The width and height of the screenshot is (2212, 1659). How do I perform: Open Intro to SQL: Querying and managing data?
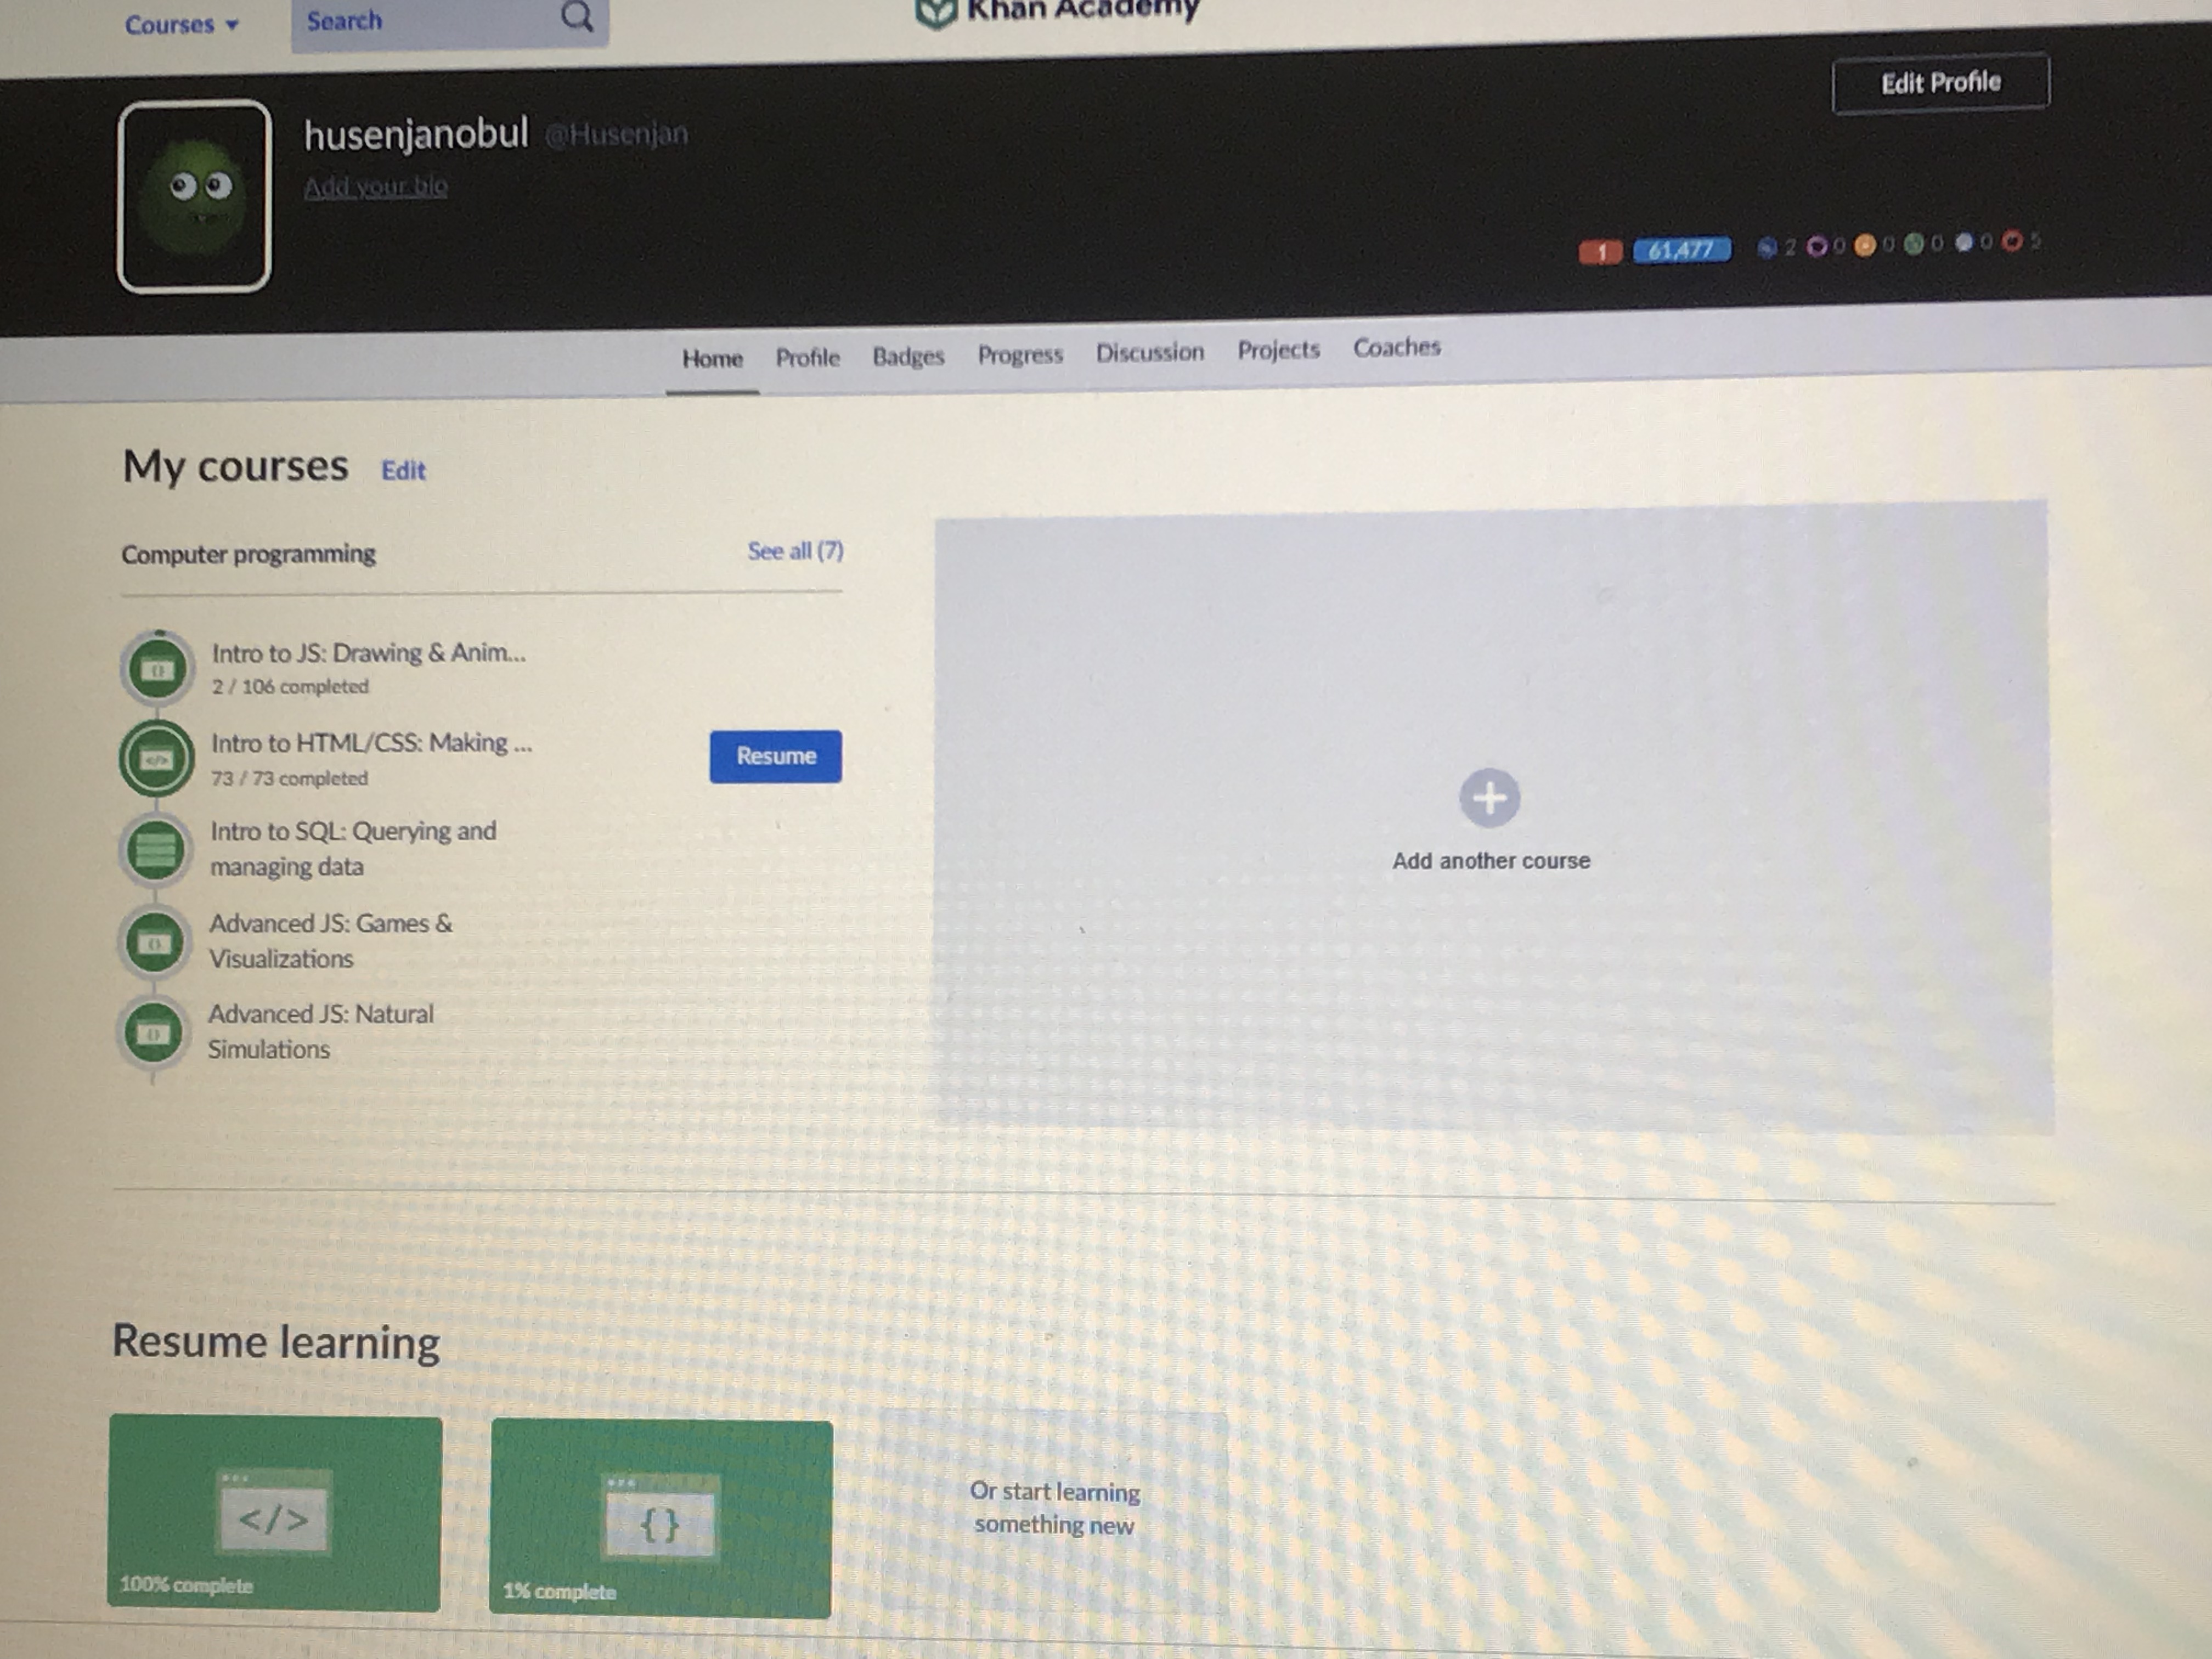[x=353, y=848]
